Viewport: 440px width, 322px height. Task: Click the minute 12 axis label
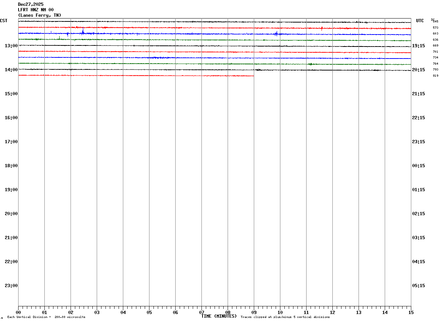pos(332,313)
